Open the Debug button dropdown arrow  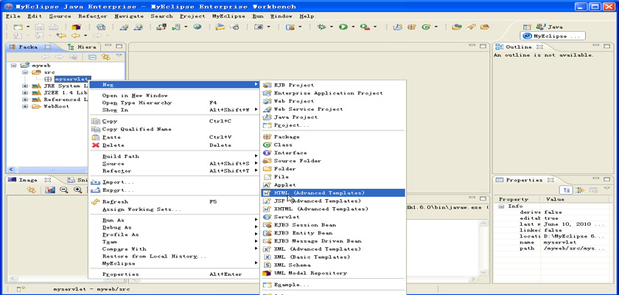click(332, 27)
